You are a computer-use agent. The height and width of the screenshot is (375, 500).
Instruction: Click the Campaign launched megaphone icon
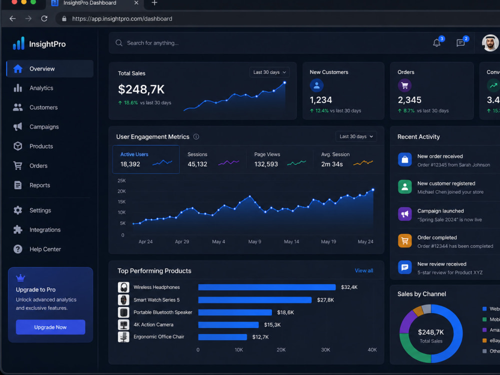pyautogui.click(x=404, y=214)
